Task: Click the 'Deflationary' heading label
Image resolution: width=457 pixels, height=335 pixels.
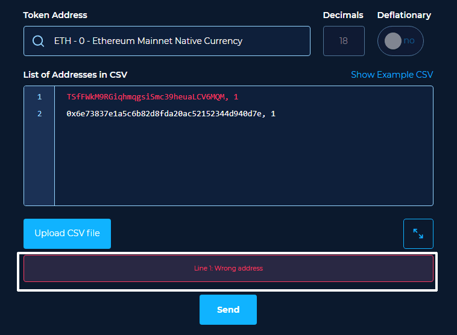Action: tap(404, 15)
